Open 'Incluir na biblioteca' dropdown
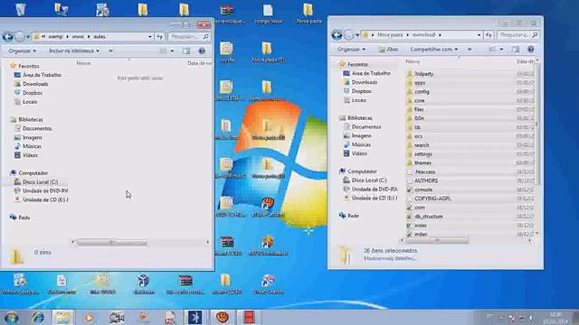Image resolution: width=579 pixels, height=325 pixels. pos(74,51)
